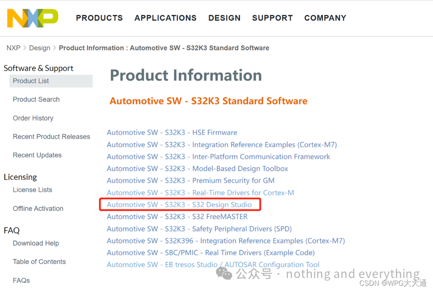Open S32K3 S32 FreeMASTER link
The image size is (433, 291).
tap(177, 217)
